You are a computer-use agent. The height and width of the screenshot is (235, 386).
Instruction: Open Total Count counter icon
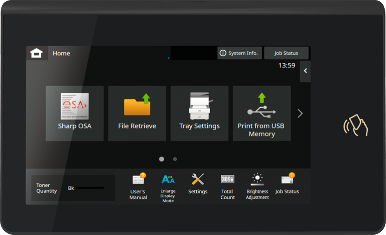click(x=227, y=187)
